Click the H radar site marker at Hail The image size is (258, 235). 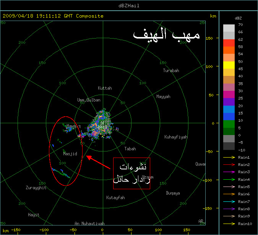coord(102,123)
